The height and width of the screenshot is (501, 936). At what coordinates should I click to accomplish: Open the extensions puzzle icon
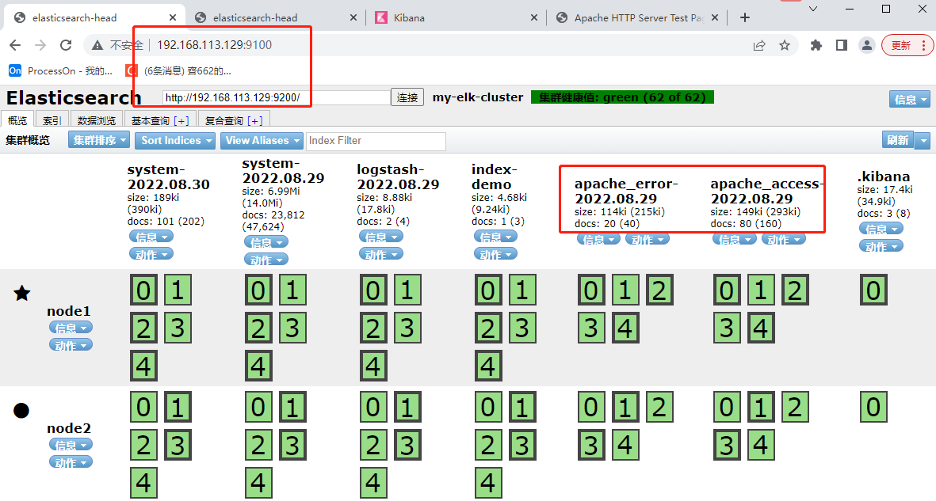point(816,45)
